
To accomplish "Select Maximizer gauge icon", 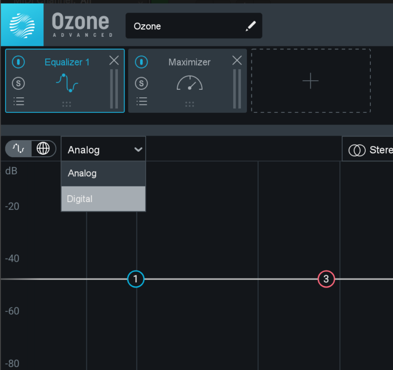I will [x=190, y=83].
